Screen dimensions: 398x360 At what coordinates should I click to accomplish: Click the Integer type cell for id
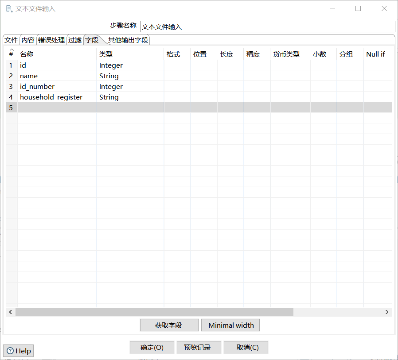coord(130,65)
